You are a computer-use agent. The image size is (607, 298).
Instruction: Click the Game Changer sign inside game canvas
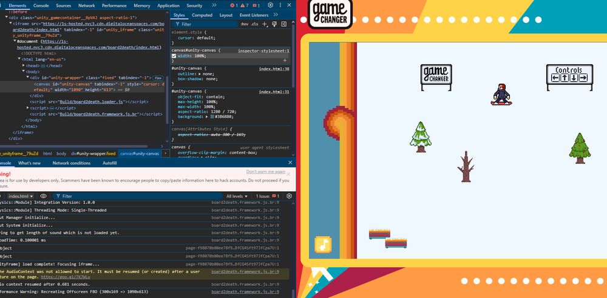coord(436,78)
